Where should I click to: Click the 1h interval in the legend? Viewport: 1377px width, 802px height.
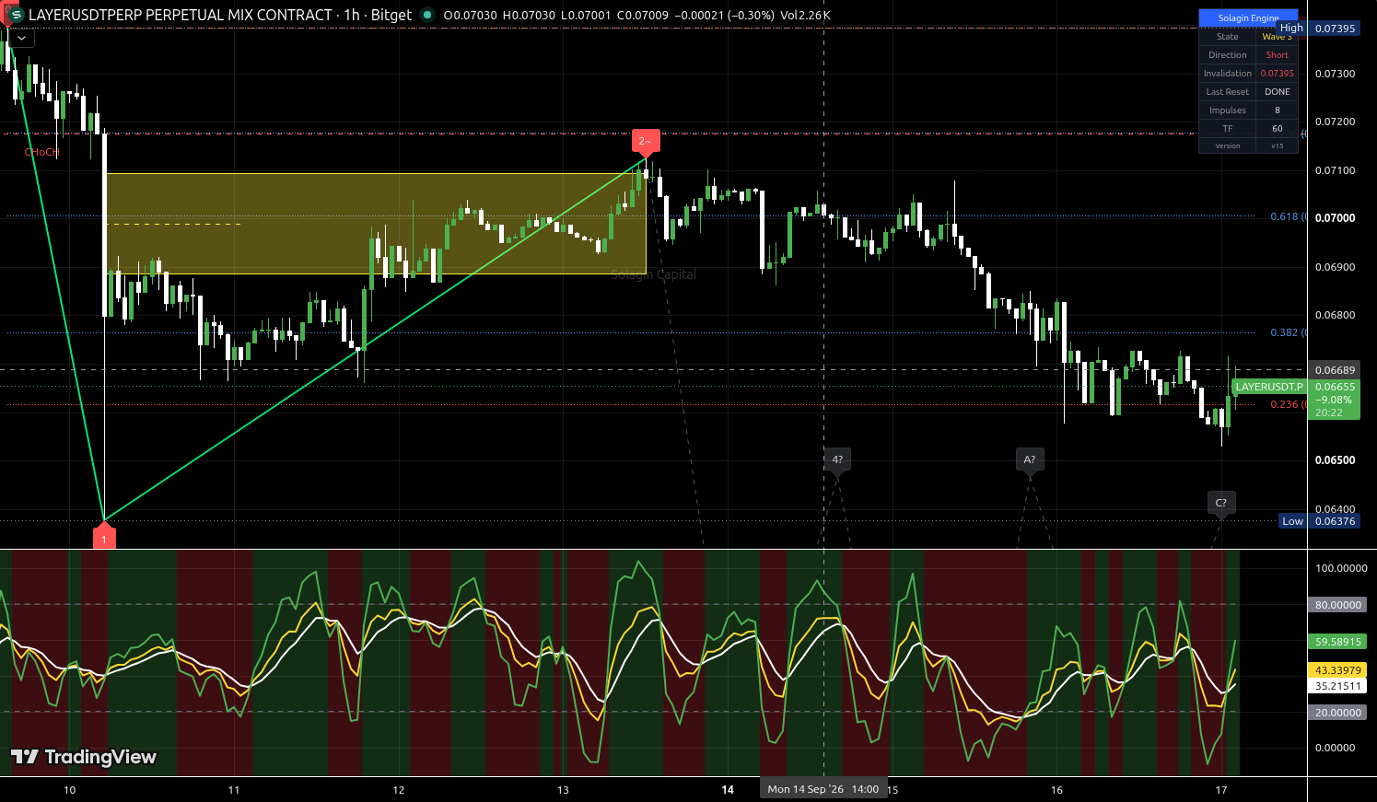pyautogui.click(x=352, y=15)
